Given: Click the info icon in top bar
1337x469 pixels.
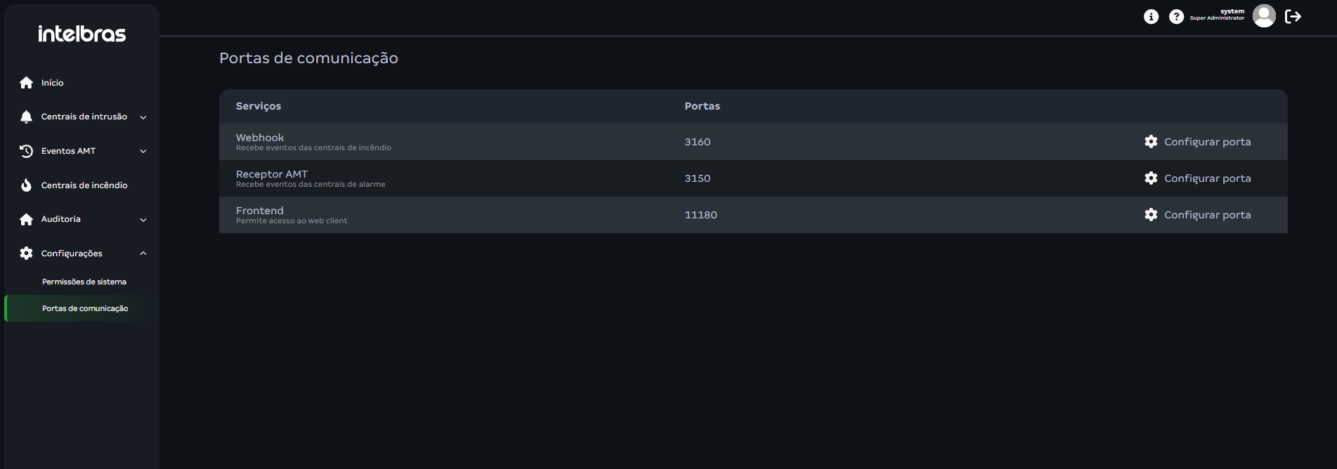Looking at the screenshot, I should [1151, 17].
